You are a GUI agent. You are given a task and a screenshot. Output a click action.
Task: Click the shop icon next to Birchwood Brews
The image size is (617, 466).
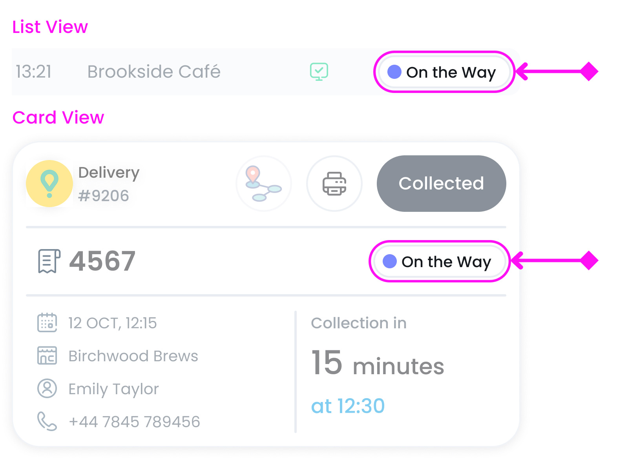(47, 356)
